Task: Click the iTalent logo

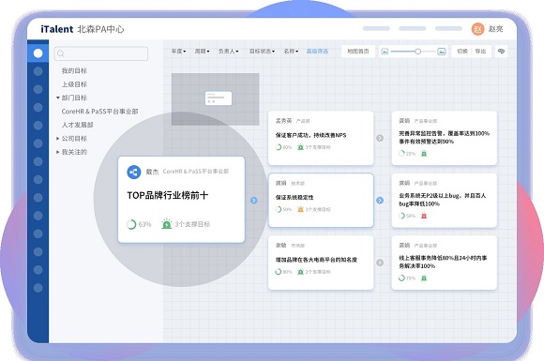Action: (x=57, y=29)
